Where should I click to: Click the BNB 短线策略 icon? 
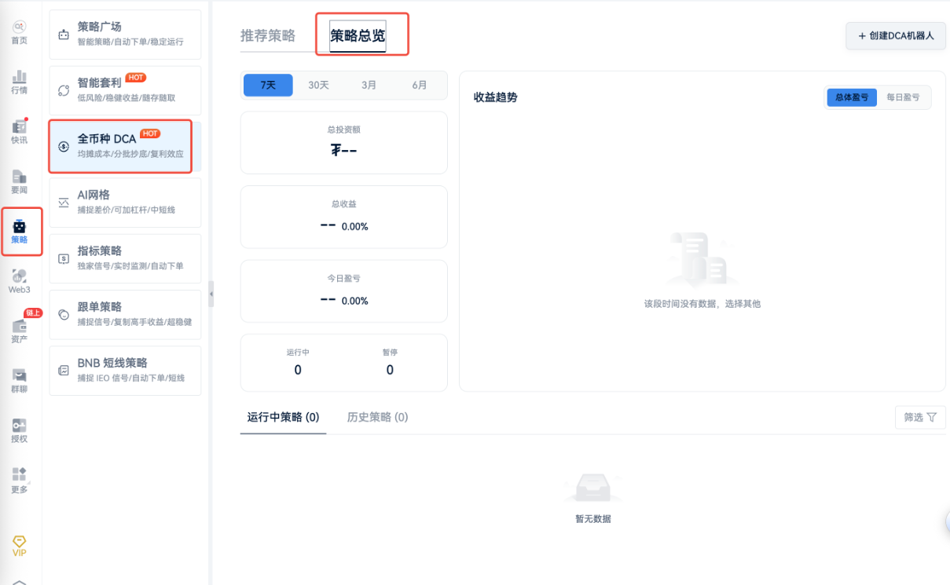click(64, 371)
